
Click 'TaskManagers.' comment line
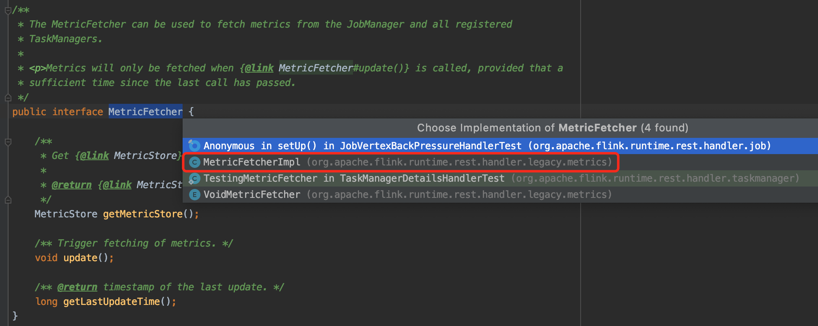pyautogui.click(x=66, y=39)
